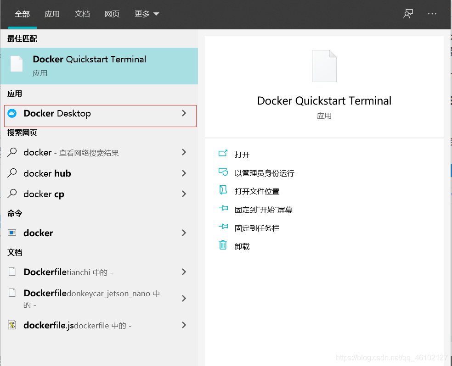This screenshot has width=452, height=366.
Task: Switch to the 文档 tab
Action: point(82,14)
